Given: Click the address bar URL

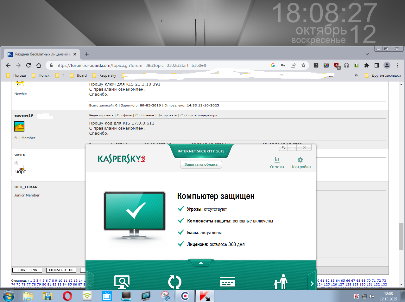Looking at the screenshot, I should point(131,65).
